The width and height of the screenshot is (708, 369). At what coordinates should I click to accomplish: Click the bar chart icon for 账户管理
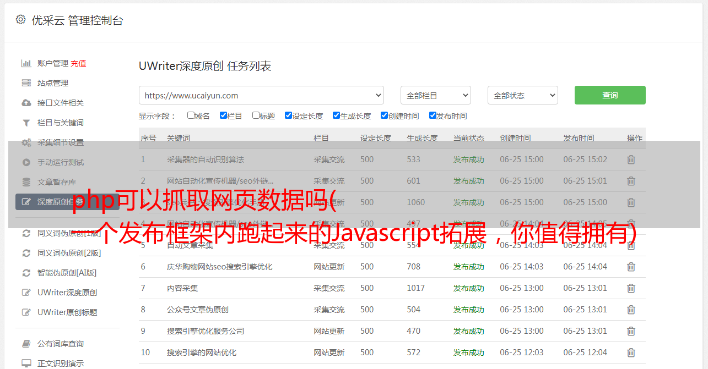pyautogui.click(x=26, y=63)
